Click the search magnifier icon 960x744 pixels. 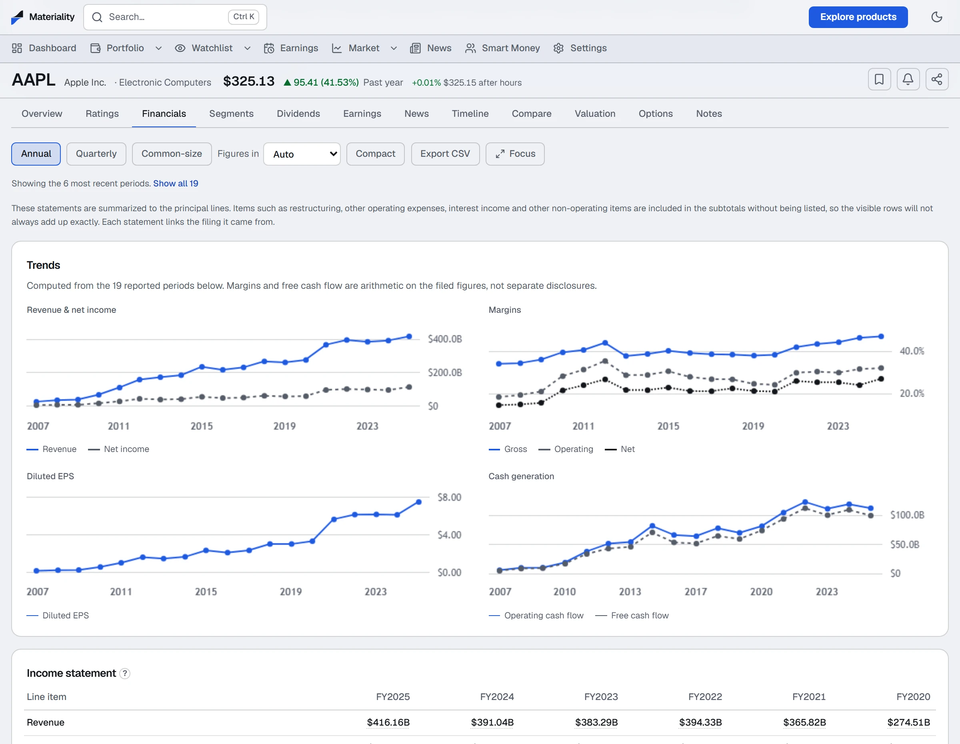(97, 17)
